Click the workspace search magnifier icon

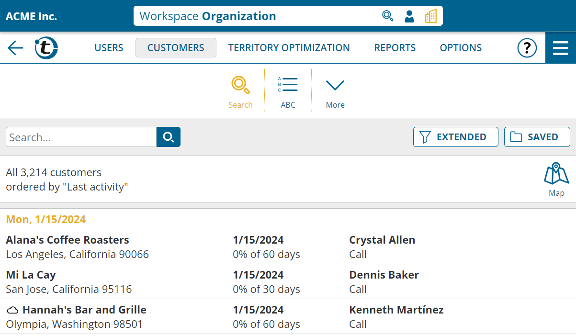(x=387, y=16)
